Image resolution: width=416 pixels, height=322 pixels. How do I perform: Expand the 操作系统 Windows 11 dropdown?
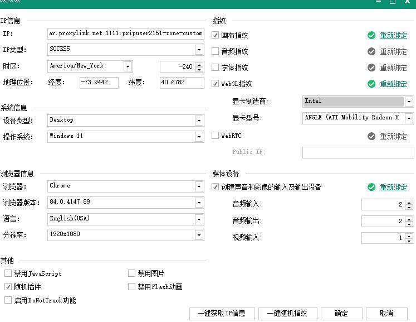[199, 137]
